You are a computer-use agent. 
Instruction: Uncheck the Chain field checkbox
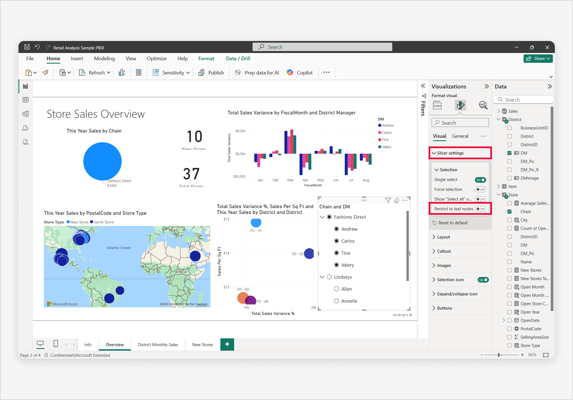point(510,211)
